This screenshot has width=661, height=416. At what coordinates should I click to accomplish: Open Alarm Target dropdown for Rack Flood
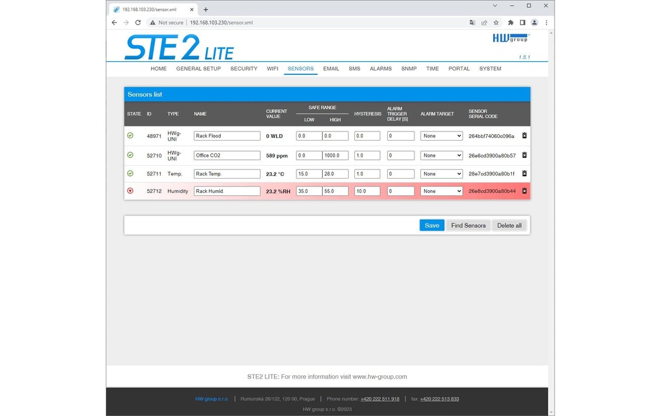pyautogui.click(x=442, y=136)
